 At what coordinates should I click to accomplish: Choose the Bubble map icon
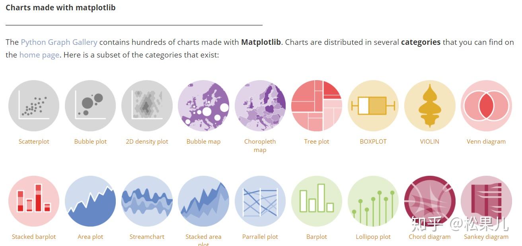[x=203, y=106]
